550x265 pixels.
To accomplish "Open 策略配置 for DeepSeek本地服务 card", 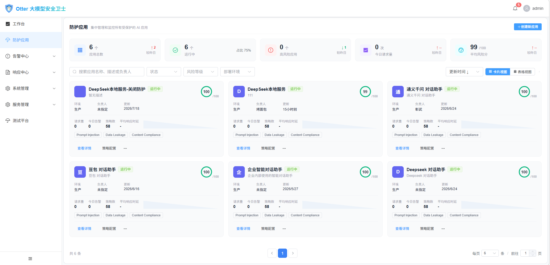I will tap(268, 148).
